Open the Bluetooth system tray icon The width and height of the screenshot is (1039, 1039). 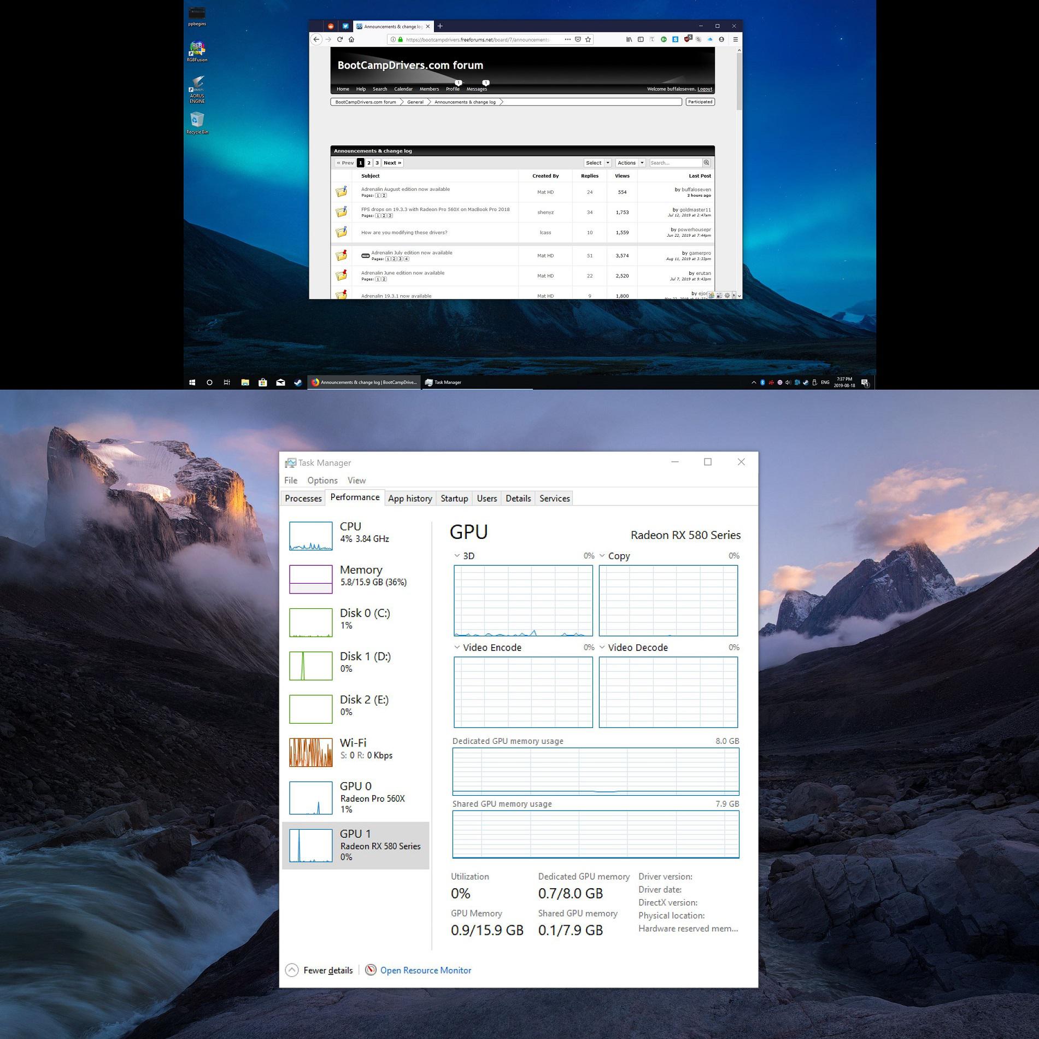(x=762, y=383)
